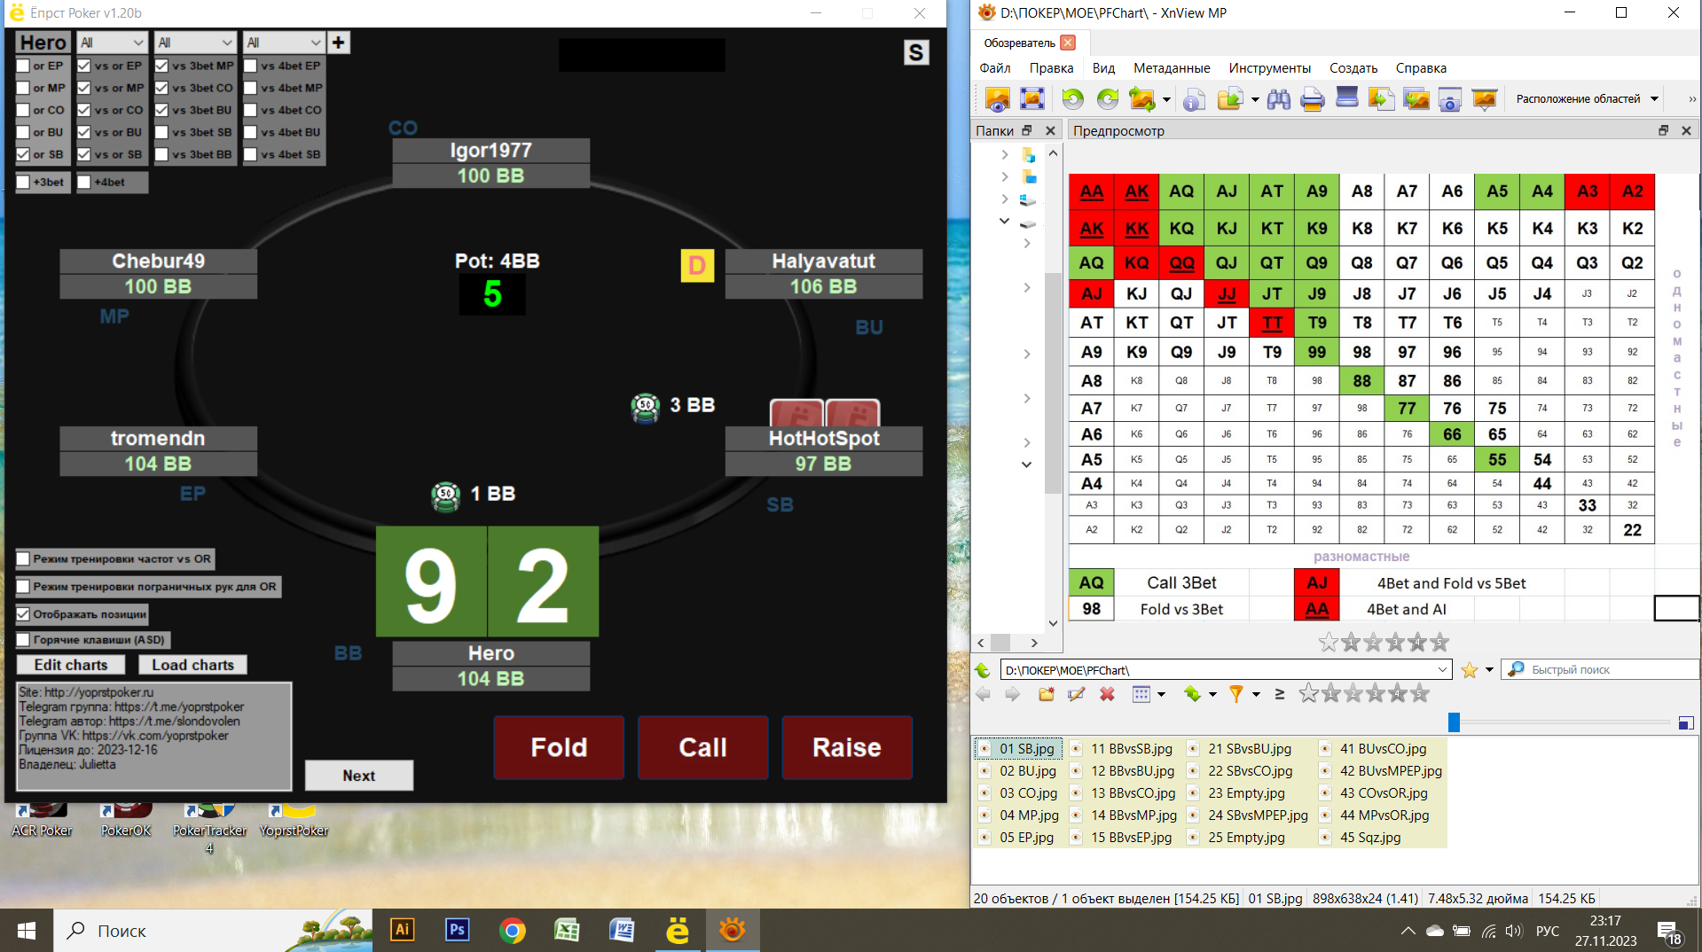This screenshot has height=952, width=1702.
Task: Click the red X delete icon
Action: pyautogui.click(x=1107, y=694)
